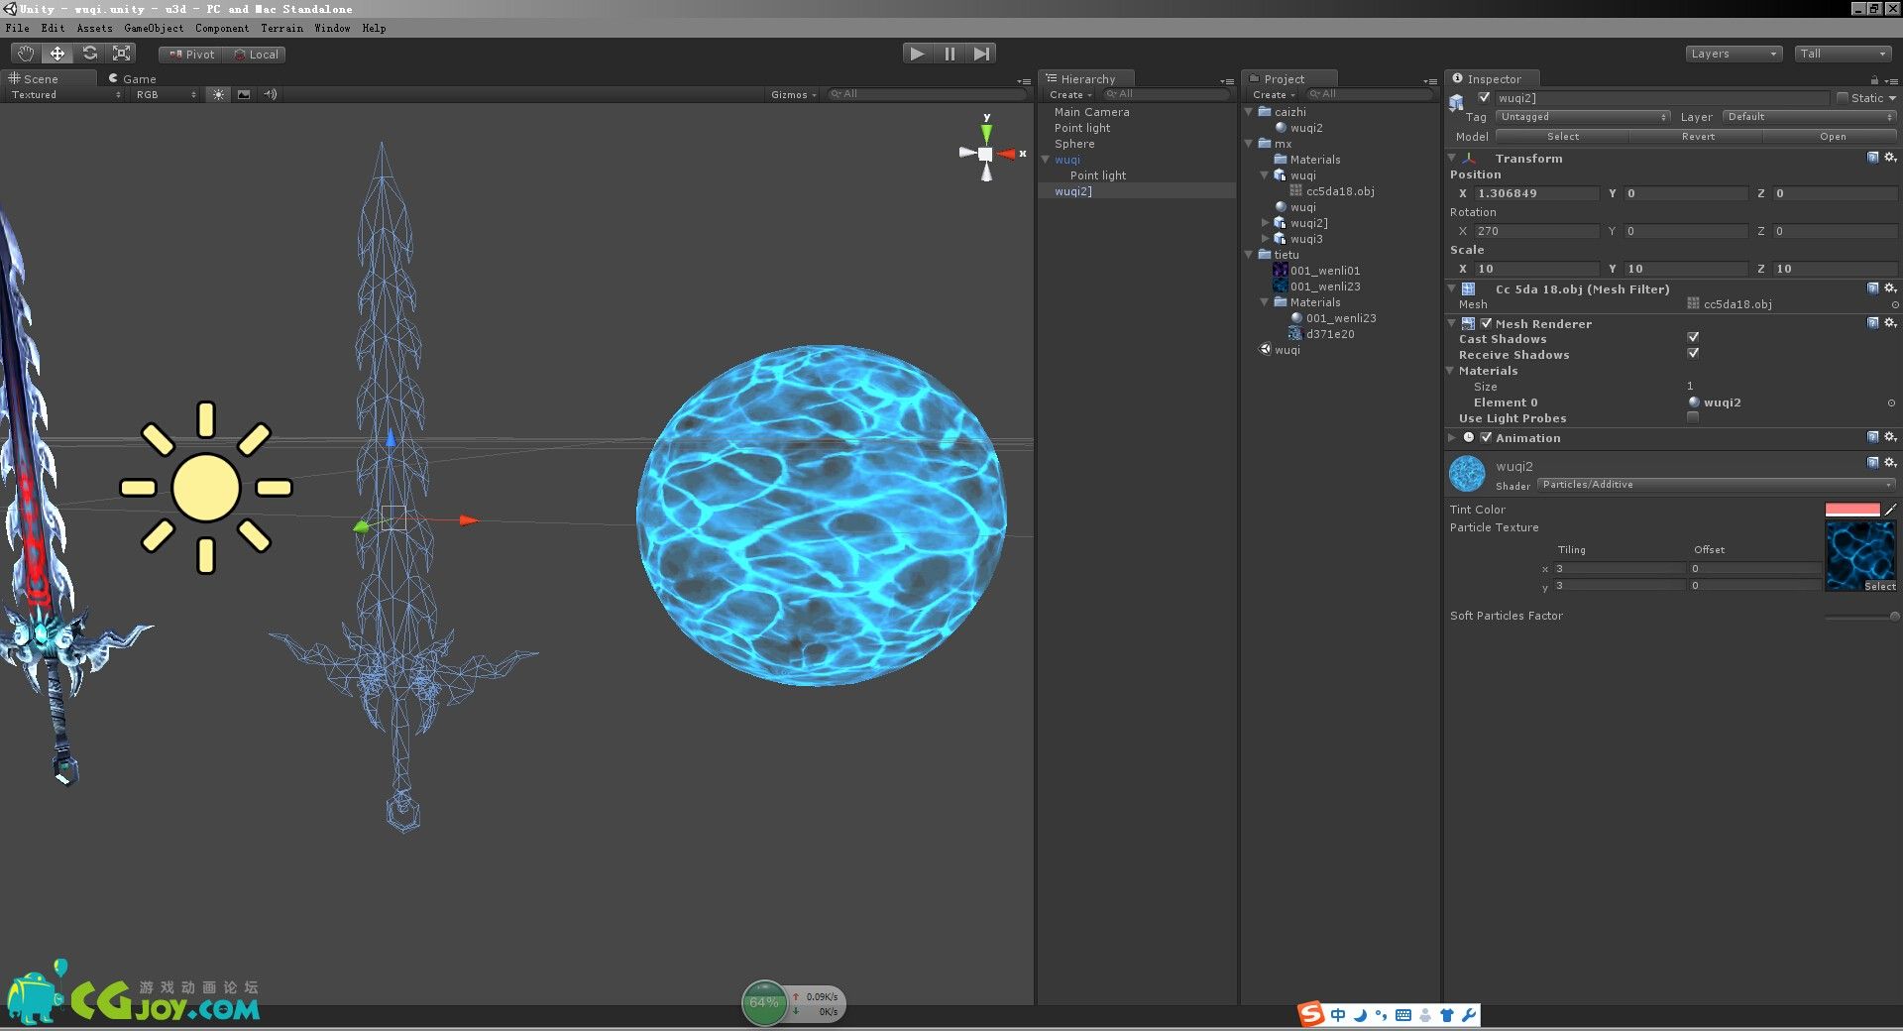This screenshot has height=1031, width=1903.
Task: Click the Position X value field
Action: (x=1536, y=193)
